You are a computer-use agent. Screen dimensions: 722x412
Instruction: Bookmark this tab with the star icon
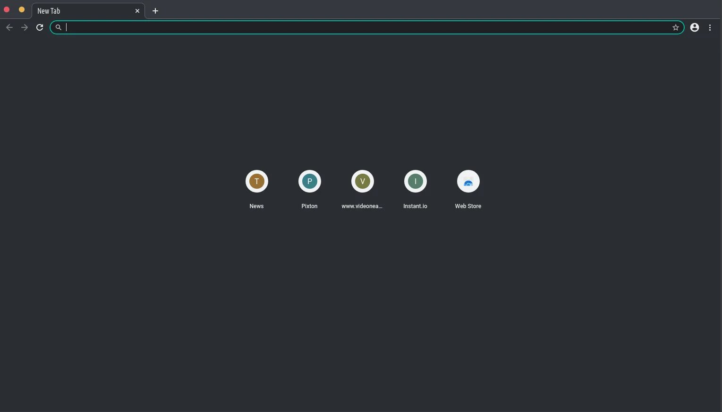pos(676,27)
